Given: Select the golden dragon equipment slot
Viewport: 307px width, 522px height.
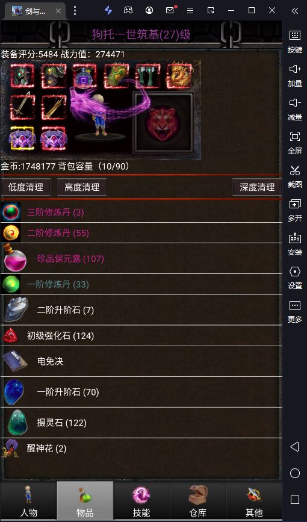Looking at the screenshot, I should pos(180,76).
